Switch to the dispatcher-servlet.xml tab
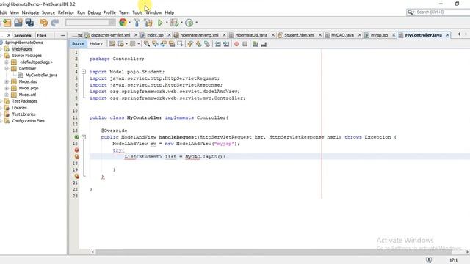The width and height of the screenshot is (470, 264). click(110, 35)
